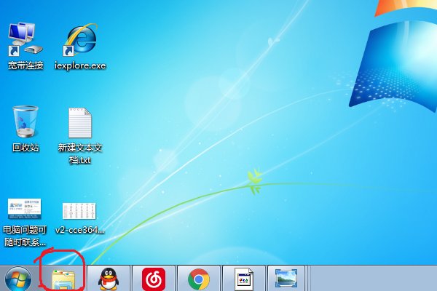Select the 回收站 Recycle Bin icon
Image resolution: width=437 pixels, height=291 pixels.
click(x=25, y=122)
